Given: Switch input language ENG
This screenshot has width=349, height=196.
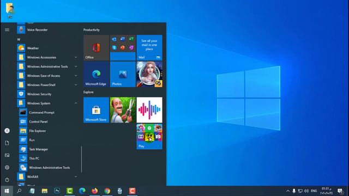Looking at the screenshot, I should pos(314,191).
